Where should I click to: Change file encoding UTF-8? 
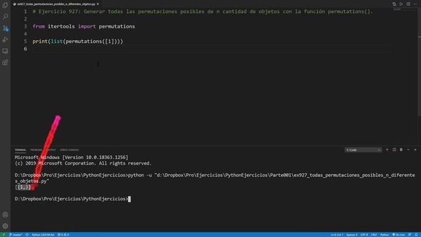pos(364,234)
